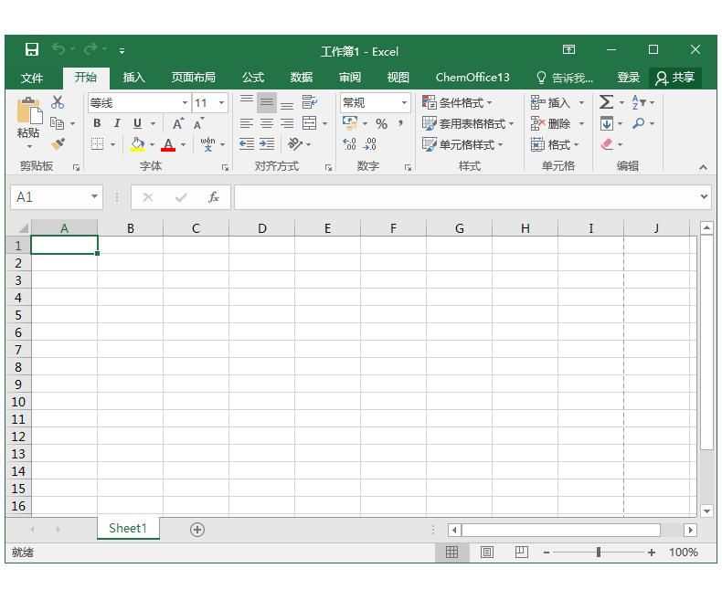This screenshot has width=722, height=600.
Task: Click the 登录 sign-in link
Action: coord(629,78)
